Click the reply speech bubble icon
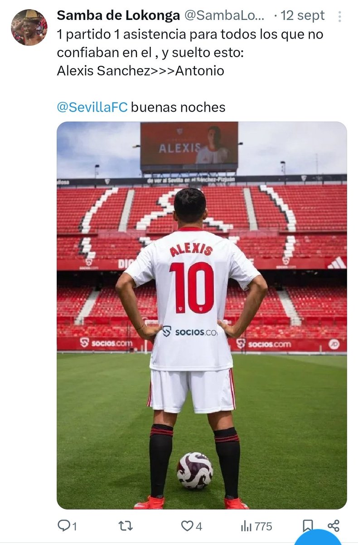 pyautogui.click(x=64, y=526)
